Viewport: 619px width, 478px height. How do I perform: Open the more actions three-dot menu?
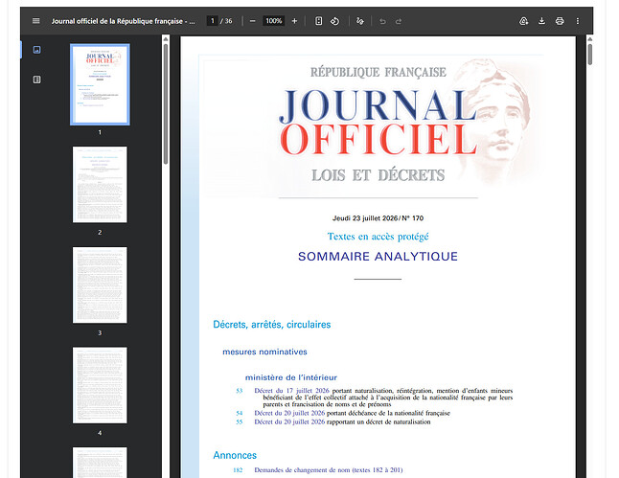pyautogui.click(x=577, y=21)
